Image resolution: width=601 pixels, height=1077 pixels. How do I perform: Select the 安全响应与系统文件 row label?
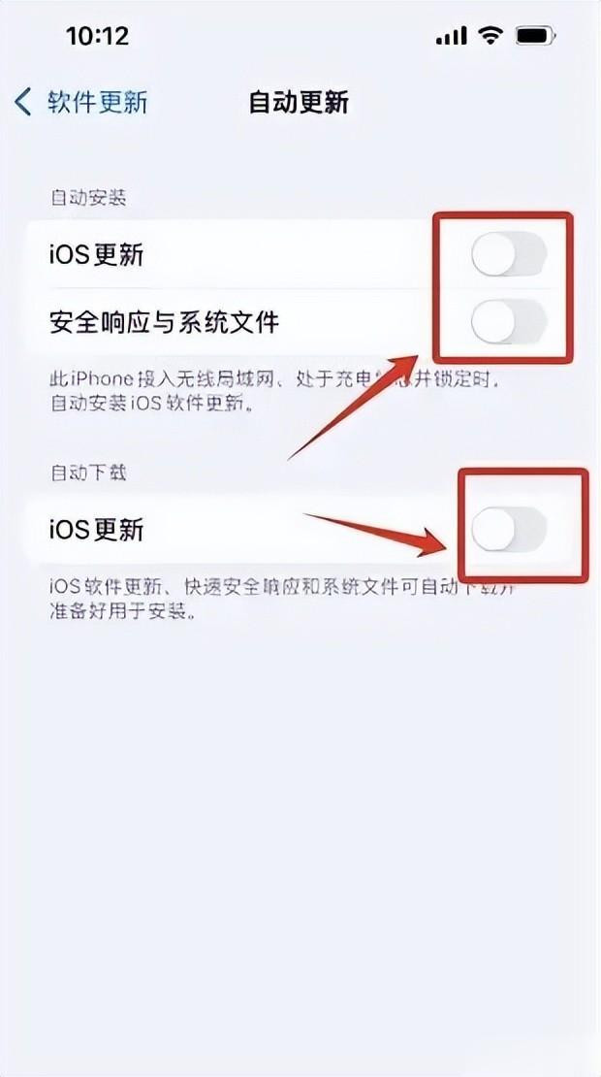pyautogui.click(x=165, y=321)
